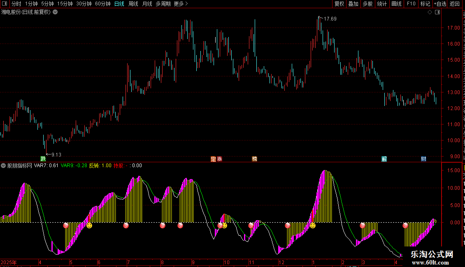Screen dimensions: 465x267
Task: Toggle the left sidebar panel icon
Action: tap(5, 4)
